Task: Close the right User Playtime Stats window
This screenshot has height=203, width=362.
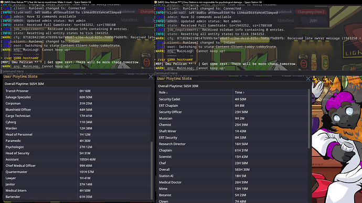Action: click(308, 79)
